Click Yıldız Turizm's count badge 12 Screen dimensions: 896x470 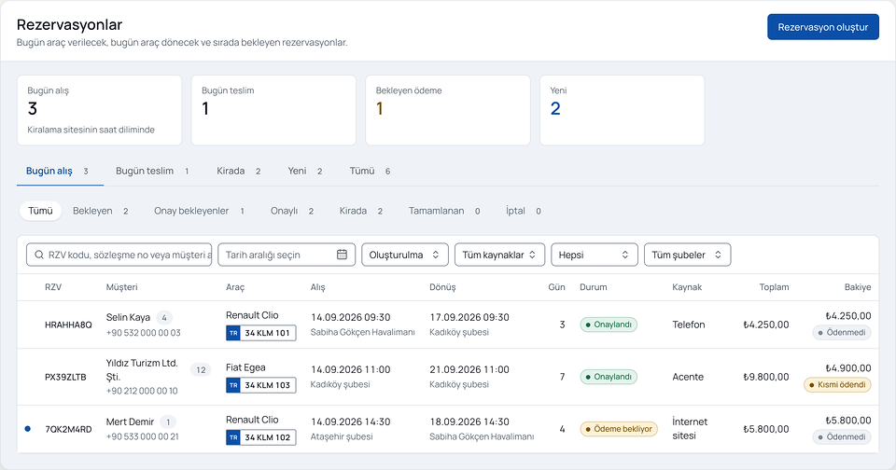(201, 370)
